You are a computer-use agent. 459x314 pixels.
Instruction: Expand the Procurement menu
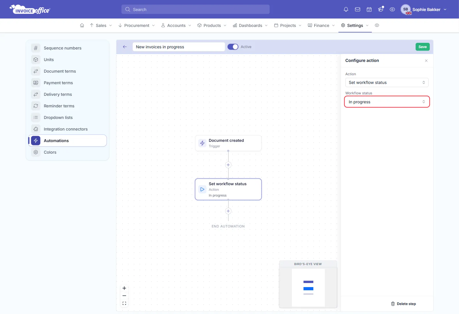point(137,25)
